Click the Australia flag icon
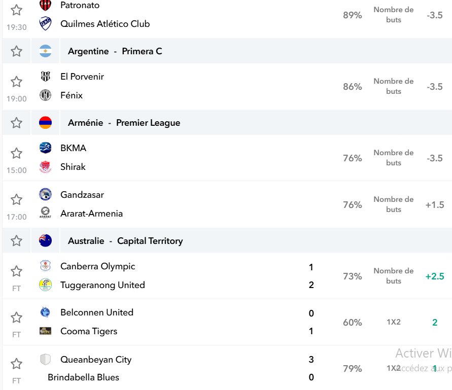Viewport: 452px width, 390px height. coord(45,241)
